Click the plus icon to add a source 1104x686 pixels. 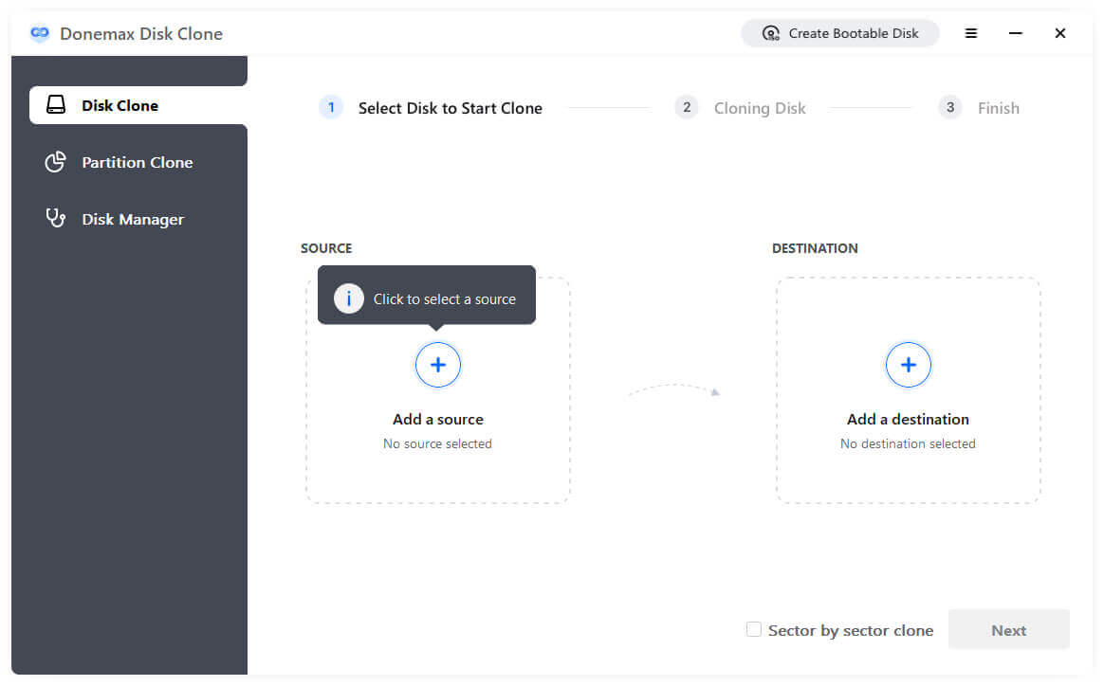438,365
